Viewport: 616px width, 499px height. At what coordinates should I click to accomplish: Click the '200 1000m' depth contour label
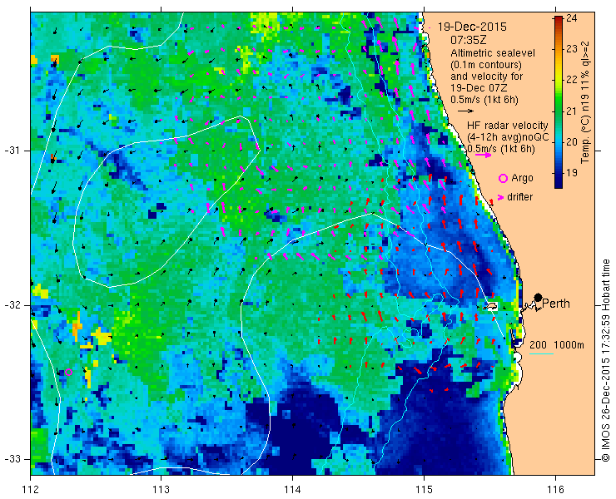(557, 345)
